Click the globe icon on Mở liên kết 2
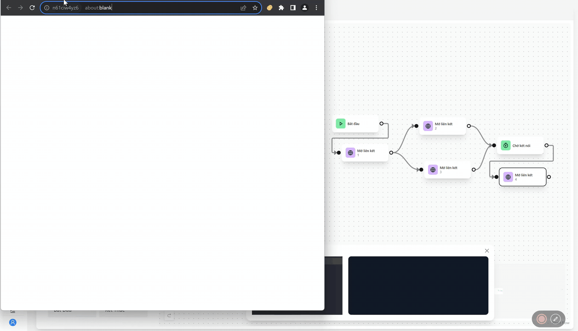 [x=428, y=126]
